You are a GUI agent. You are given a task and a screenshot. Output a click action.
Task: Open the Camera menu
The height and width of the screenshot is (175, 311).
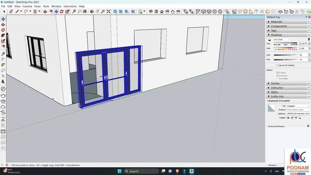[x=27, y=6]
